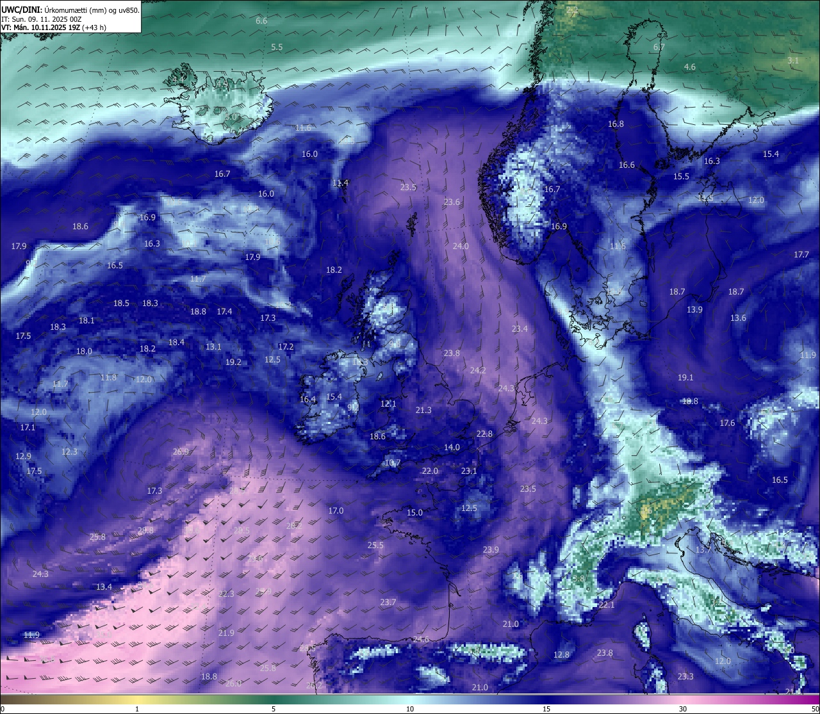Click the map value '13.9'

click(x=694, y=310)
